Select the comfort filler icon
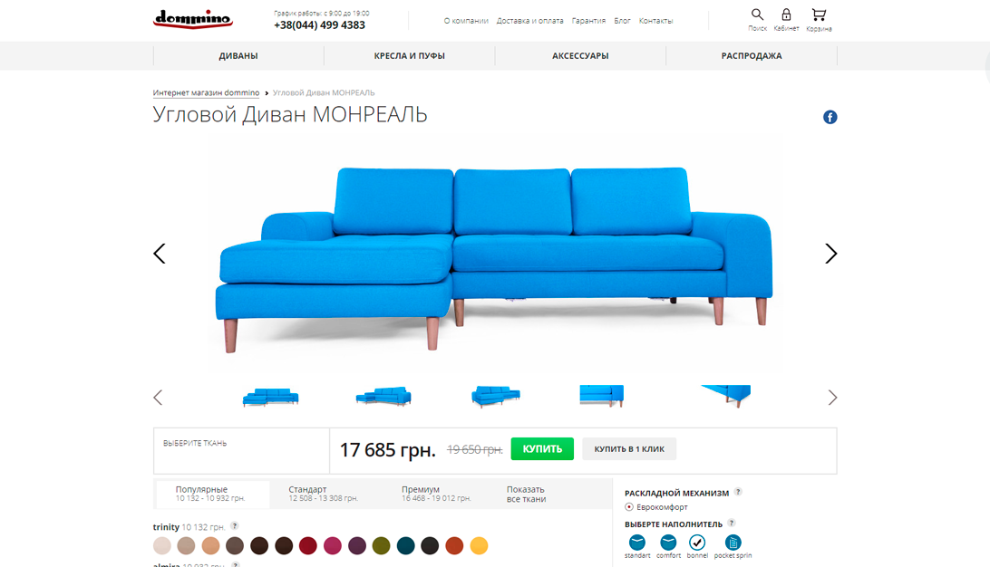The width and height of the screenshot is (990, 567). pyautogui.click(x=668, y=543)
